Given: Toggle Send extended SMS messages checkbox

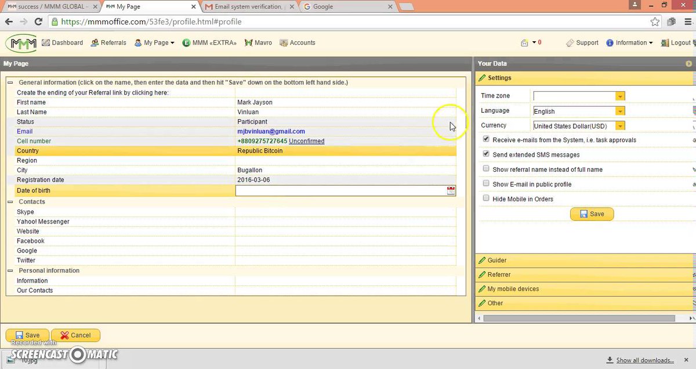Looking at the screenshot, I should point(486,154).
